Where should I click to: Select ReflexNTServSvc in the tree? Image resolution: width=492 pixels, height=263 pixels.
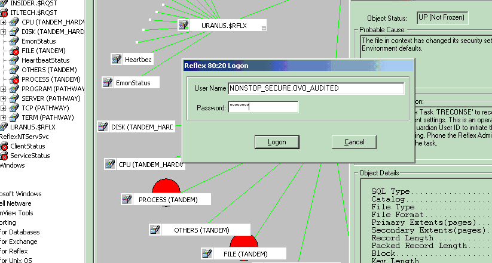[24, 137]
